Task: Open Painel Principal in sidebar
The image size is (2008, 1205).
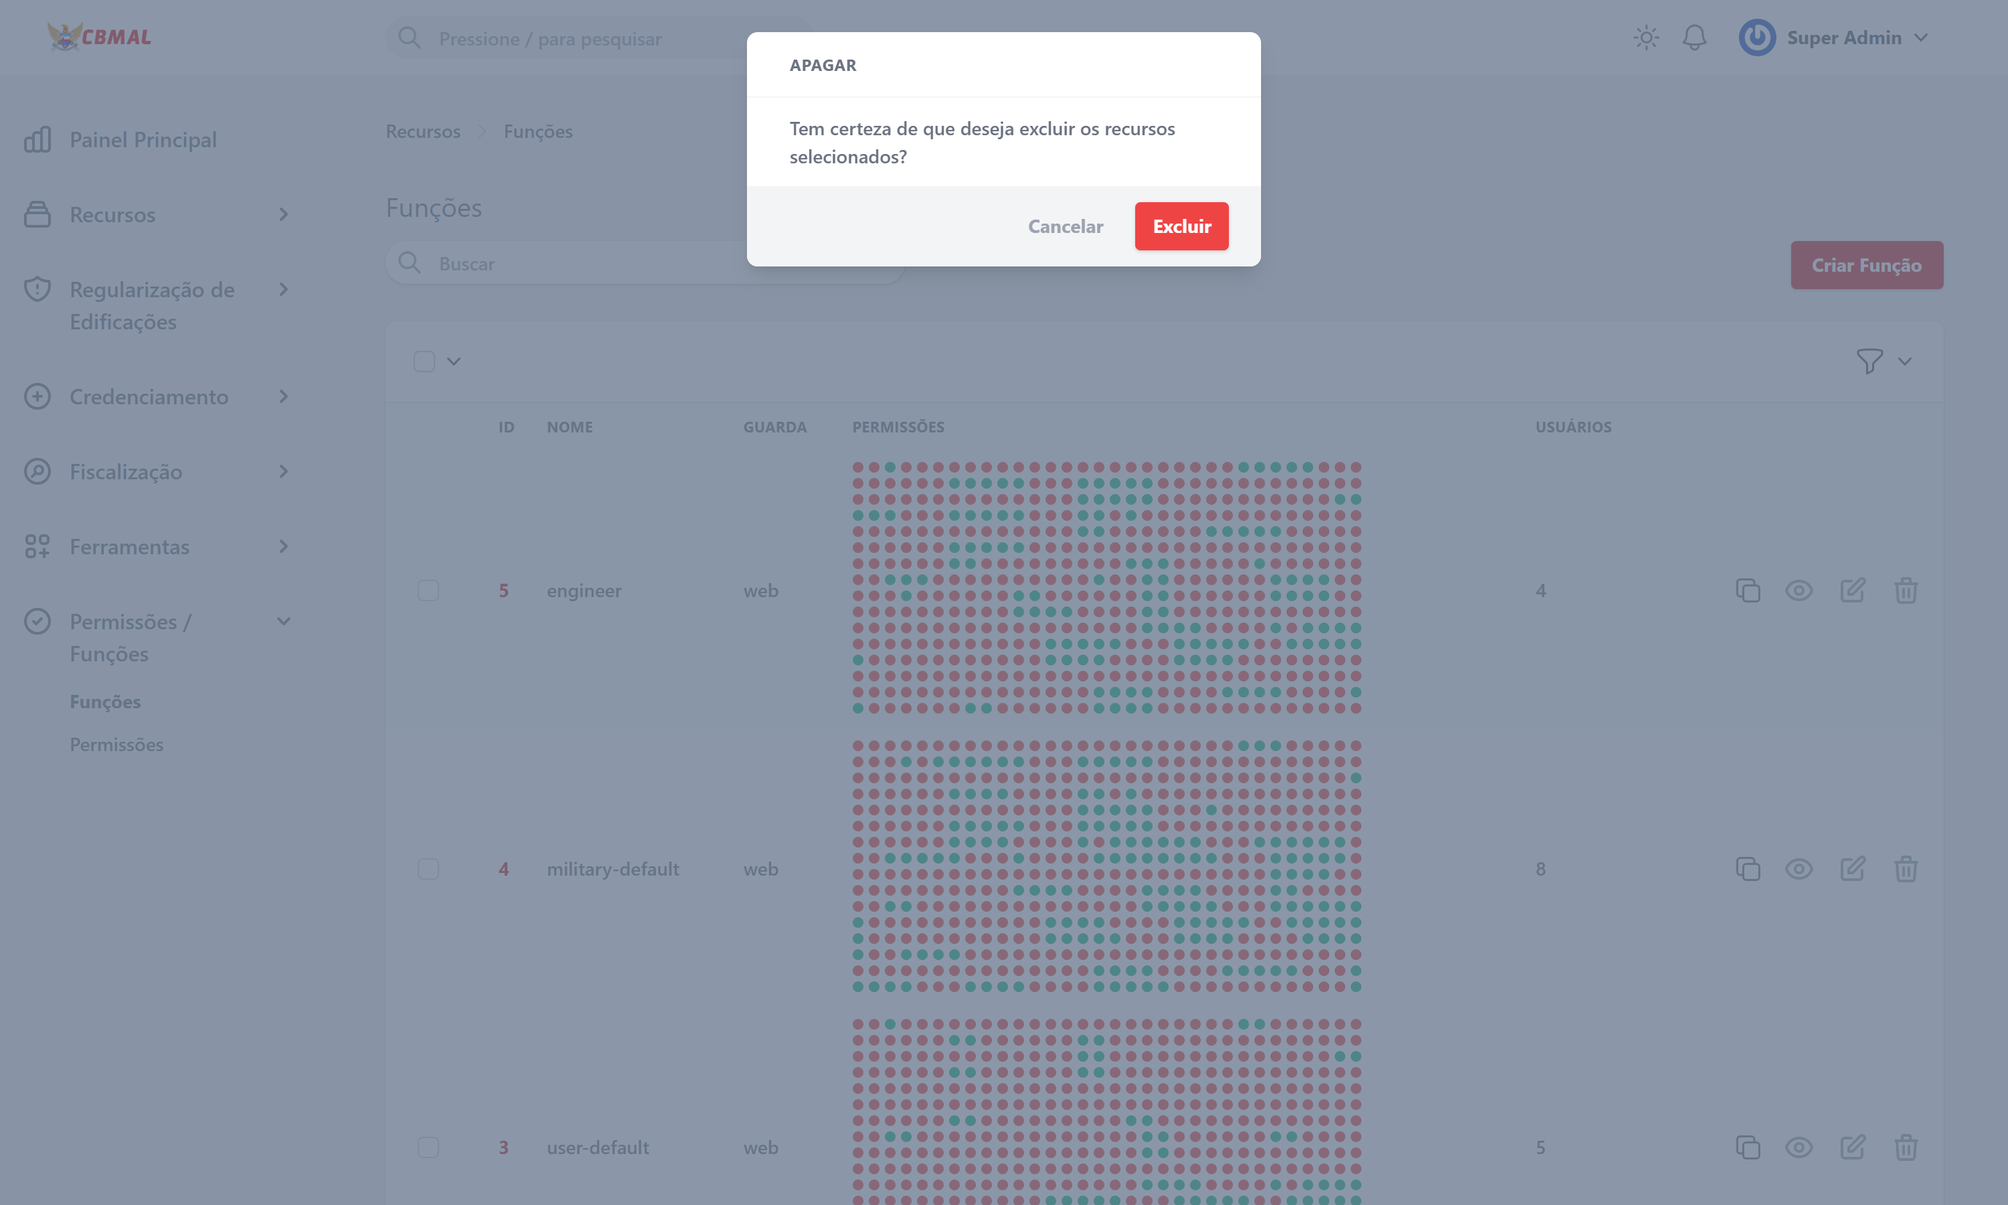Action: 143,140
